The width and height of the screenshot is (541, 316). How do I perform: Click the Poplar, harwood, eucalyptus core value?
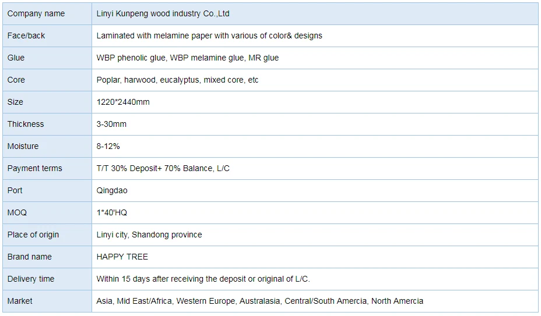coord(177,80)
